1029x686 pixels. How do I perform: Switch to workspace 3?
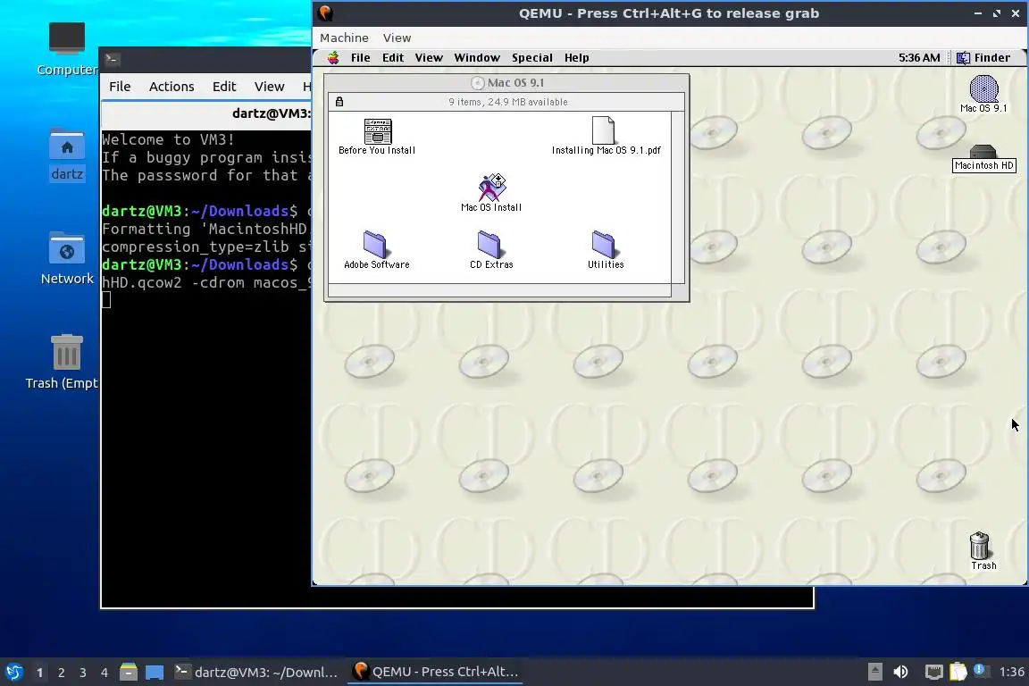click(83, 673)
